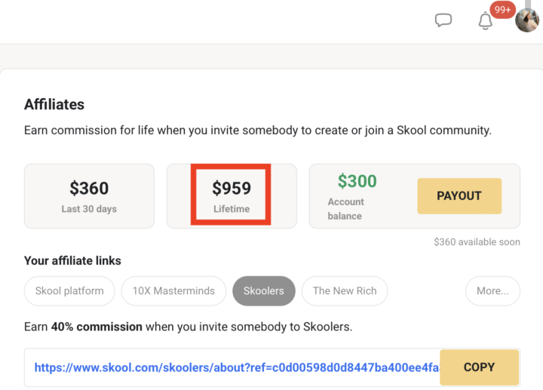Copy the affiliate link with COPY button
The height and width of the screenshot is (390, 543).
pyautogui.click(x=479, y=367)
